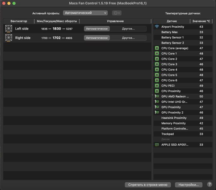Minimize window with the yellow button

pyautogui.click(x=9, y=3)
